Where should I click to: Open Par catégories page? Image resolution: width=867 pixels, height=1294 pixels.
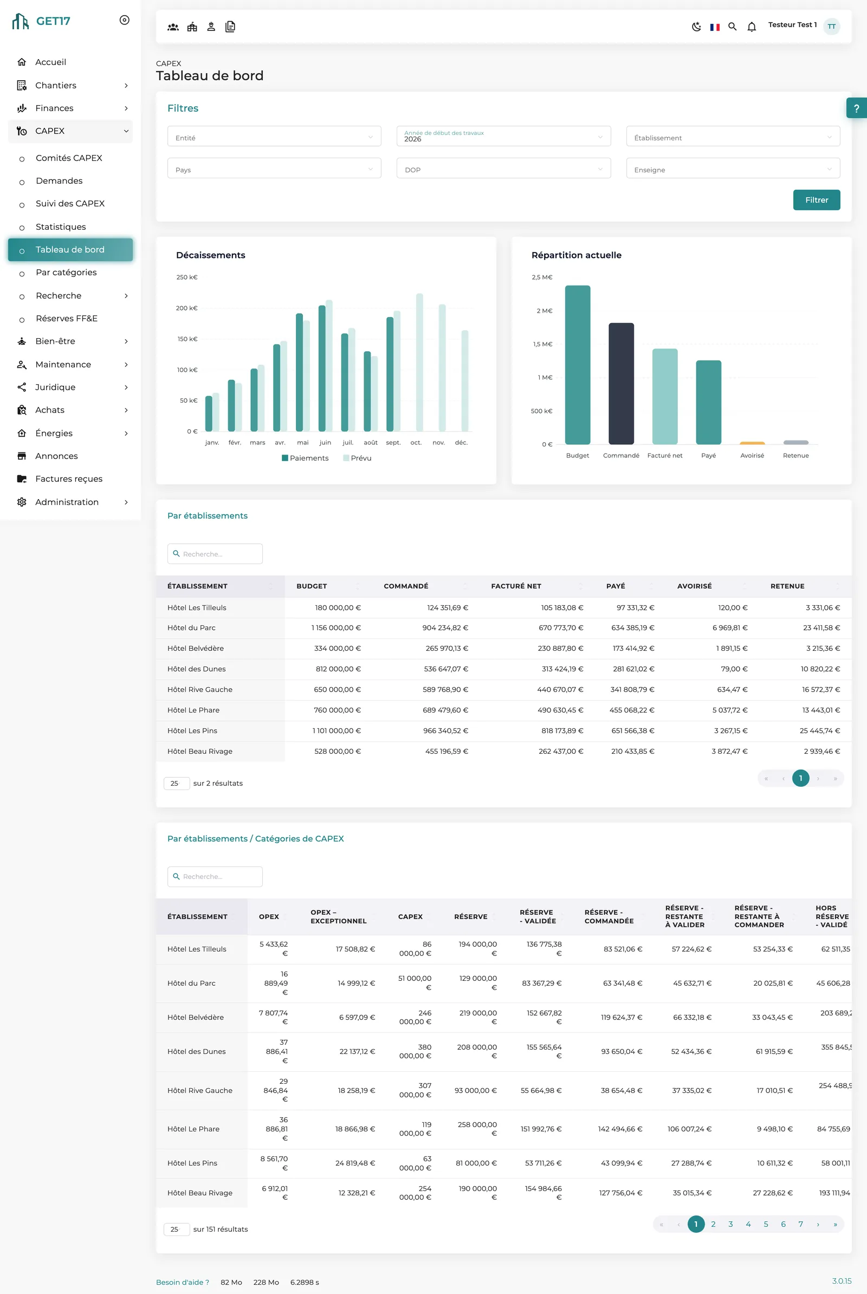click(66, 272)
